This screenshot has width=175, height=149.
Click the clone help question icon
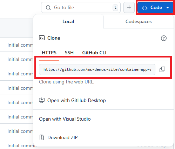point(164,38)
